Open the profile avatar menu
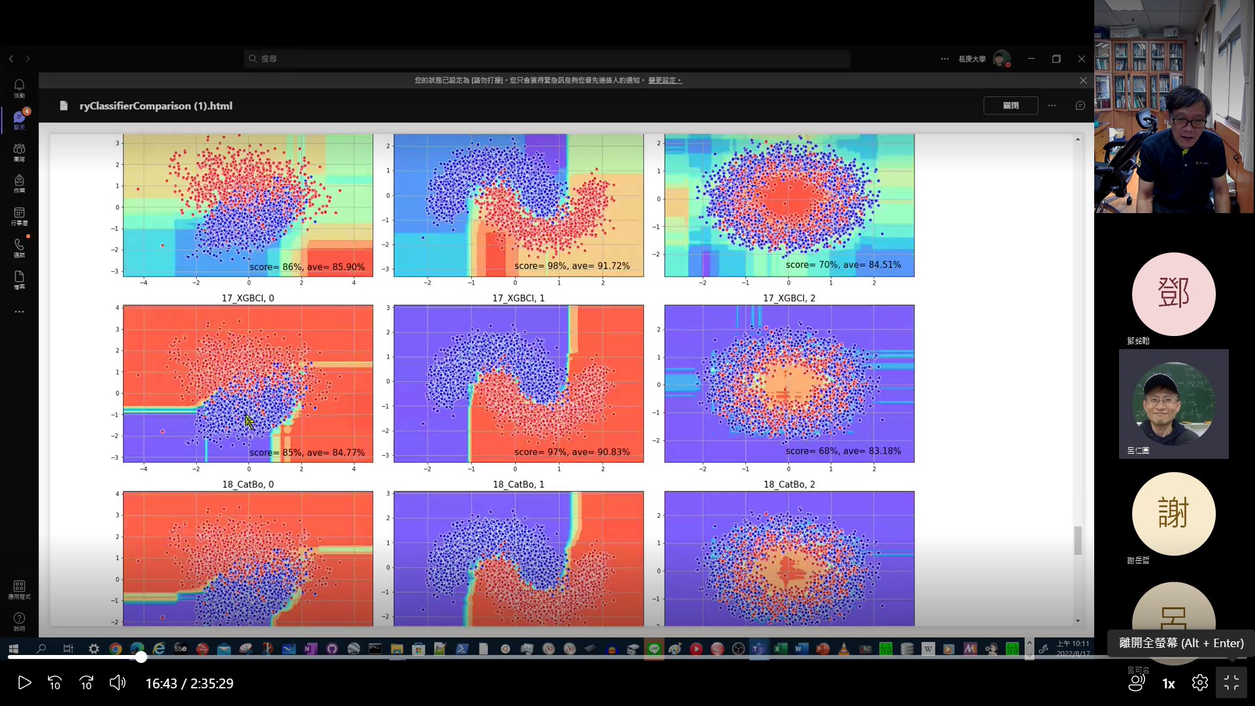Viewport: 1255px width, 706px height. (x=1001, y=59)
